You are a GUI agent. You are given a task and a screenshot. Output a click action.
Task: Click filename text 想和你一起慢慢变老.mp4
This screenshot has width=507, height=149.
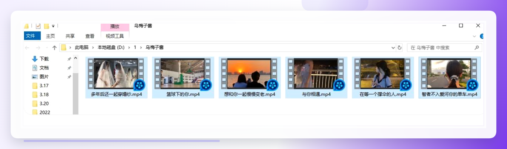250,94
